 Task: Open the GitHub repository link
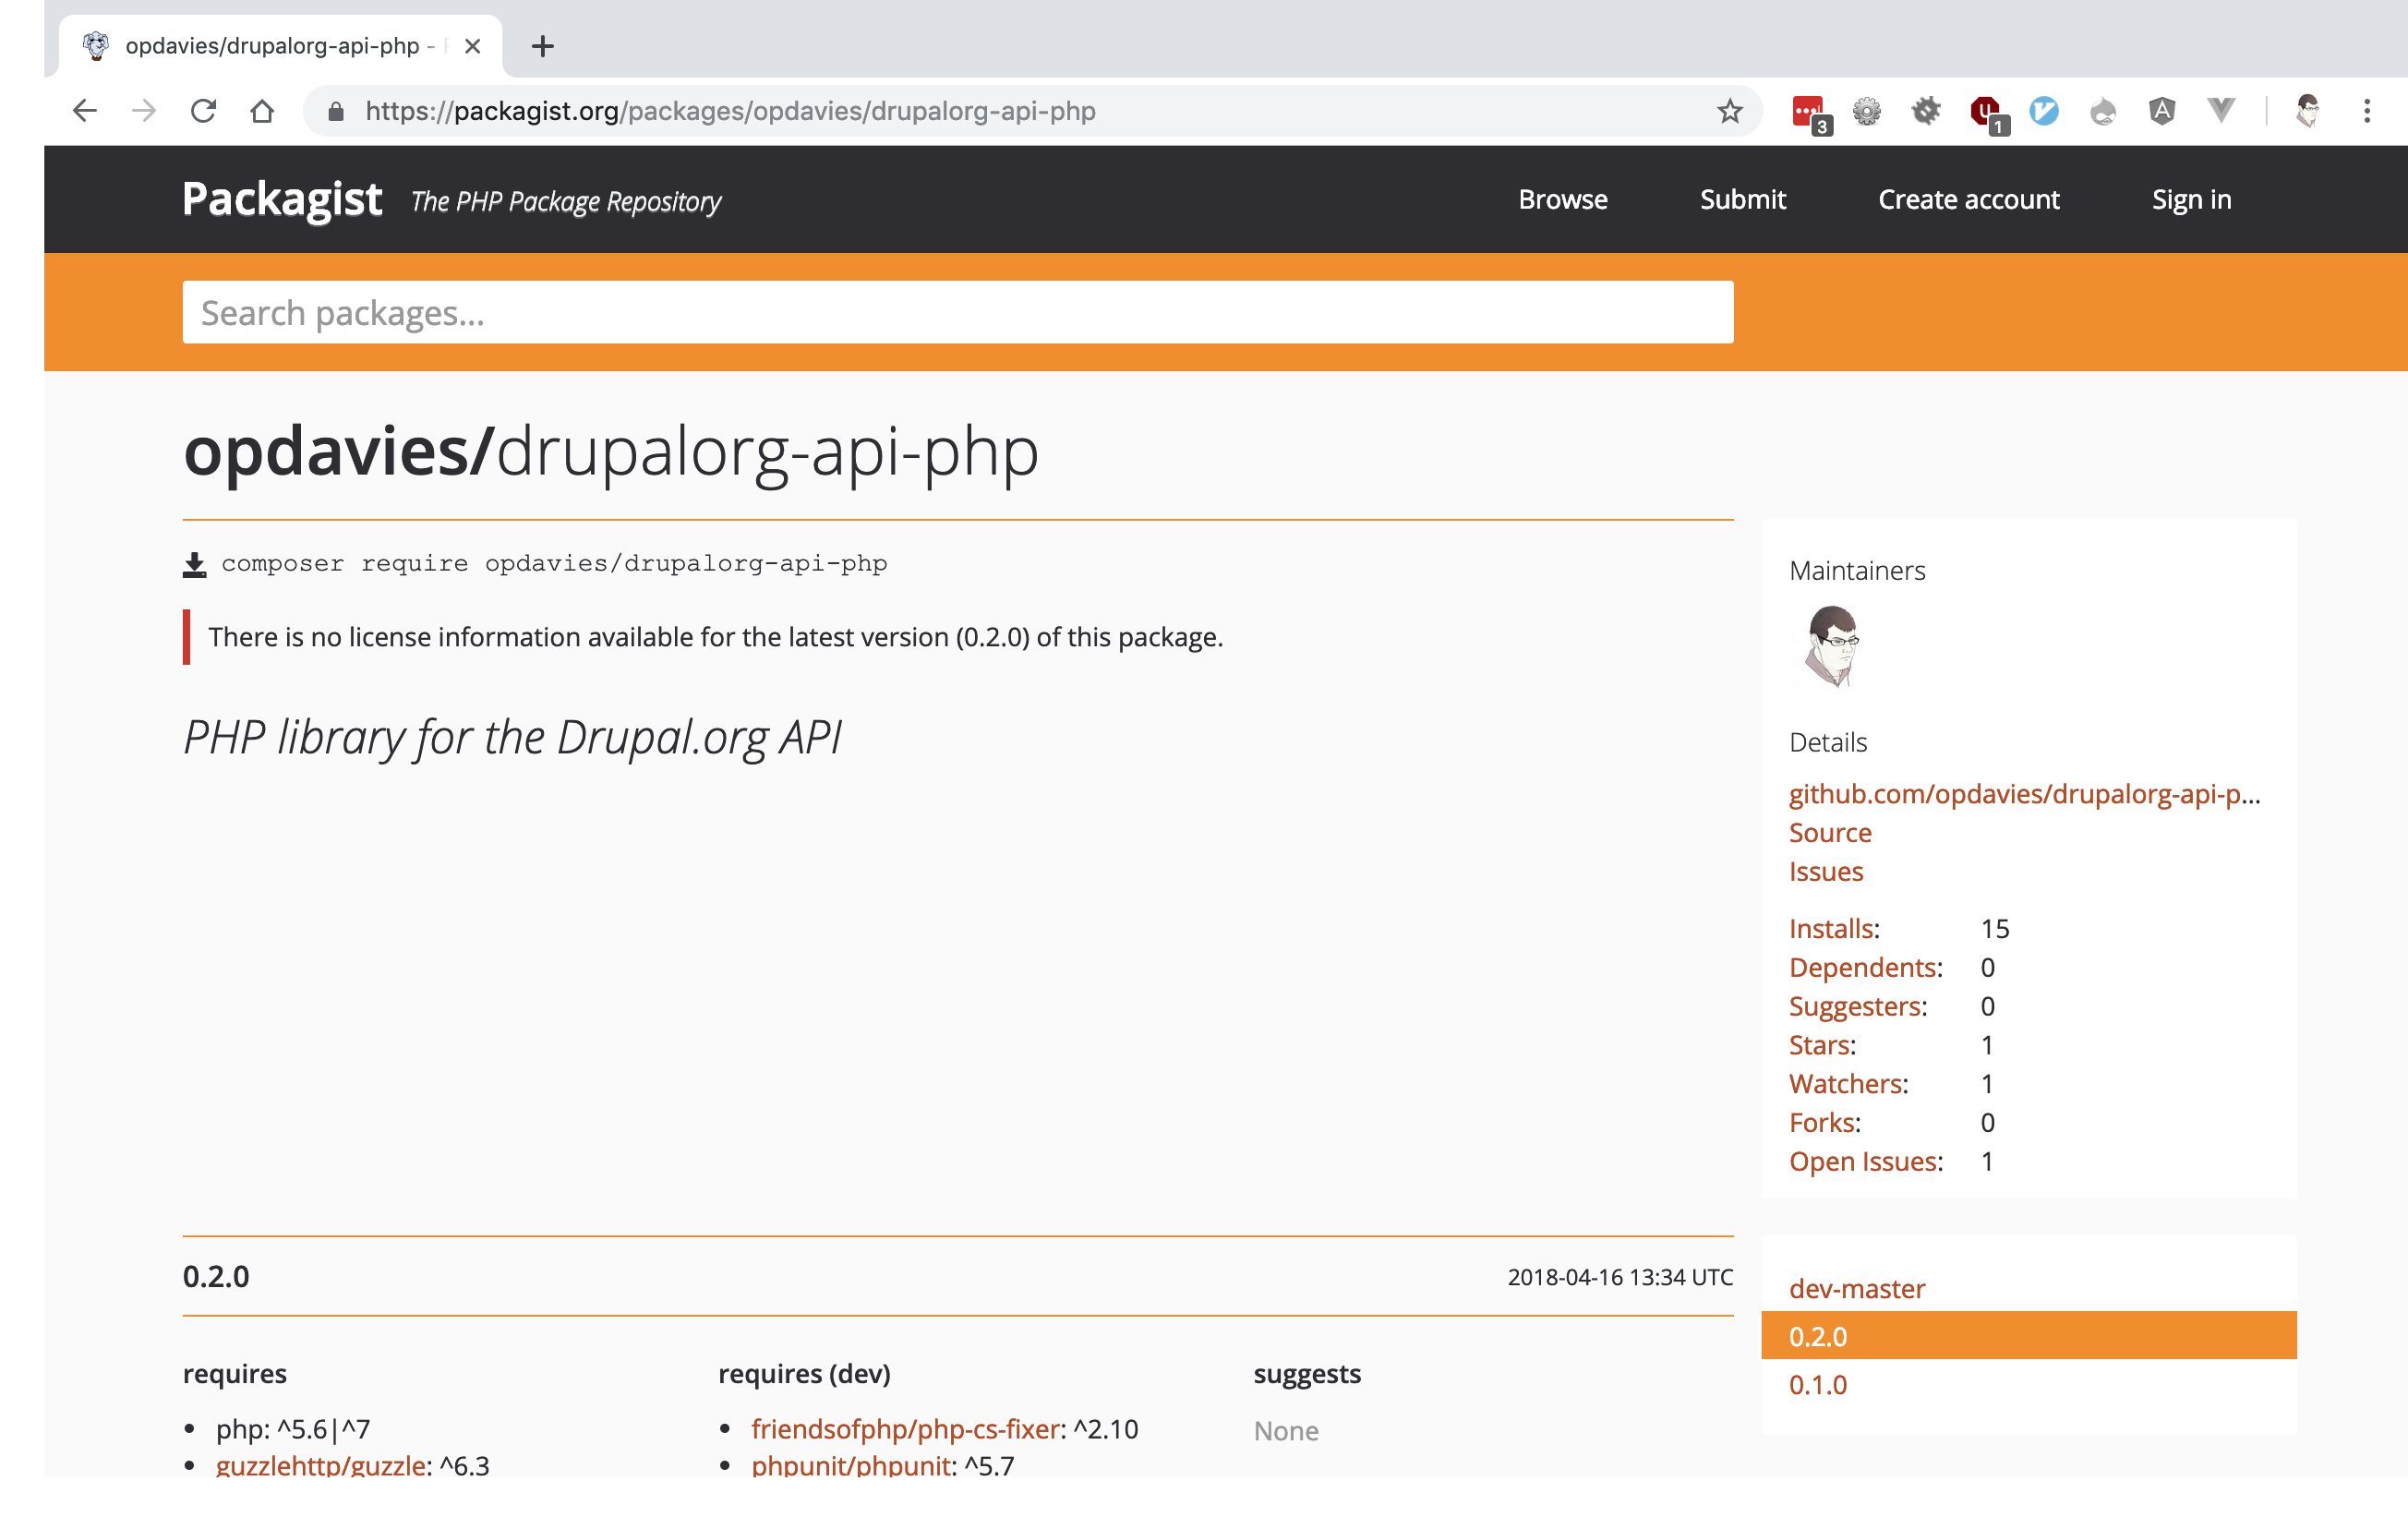pos(2023,793)
